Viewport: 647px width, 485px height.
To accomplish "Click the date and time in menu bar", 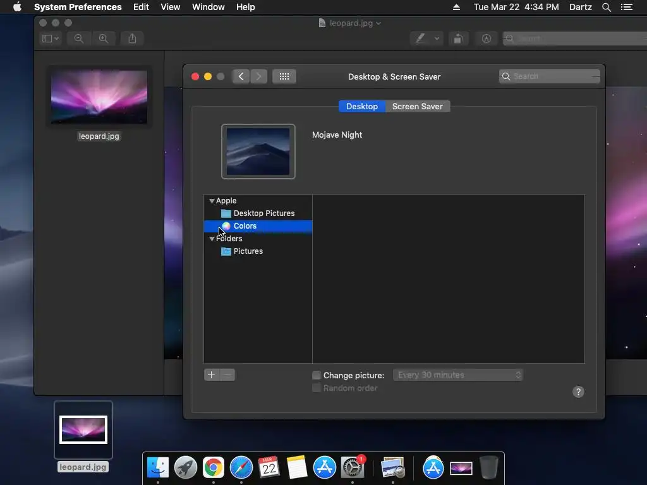I will (516, 7).
